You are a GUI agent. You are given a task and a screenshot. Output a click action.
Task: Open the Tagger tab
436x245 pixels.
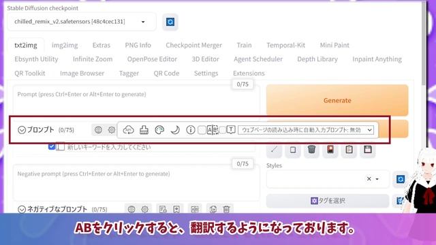[129, 73]
